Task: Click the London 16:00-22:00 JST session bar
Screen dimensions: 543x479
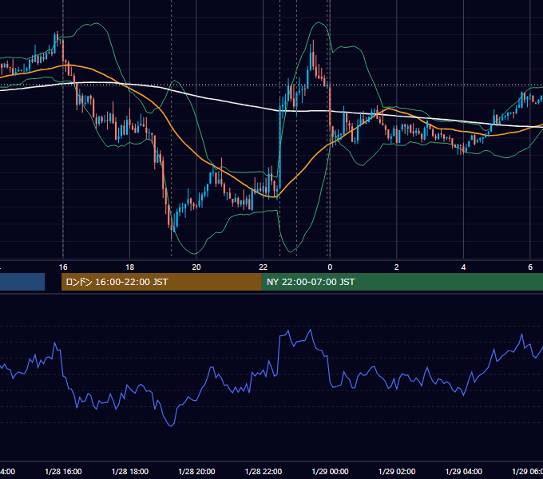Action: [x=161, y=282]
